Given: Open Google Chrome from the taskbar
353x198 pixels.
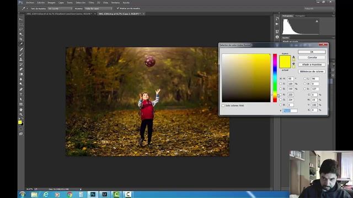Looking at the screenshot, I should 69,194.
